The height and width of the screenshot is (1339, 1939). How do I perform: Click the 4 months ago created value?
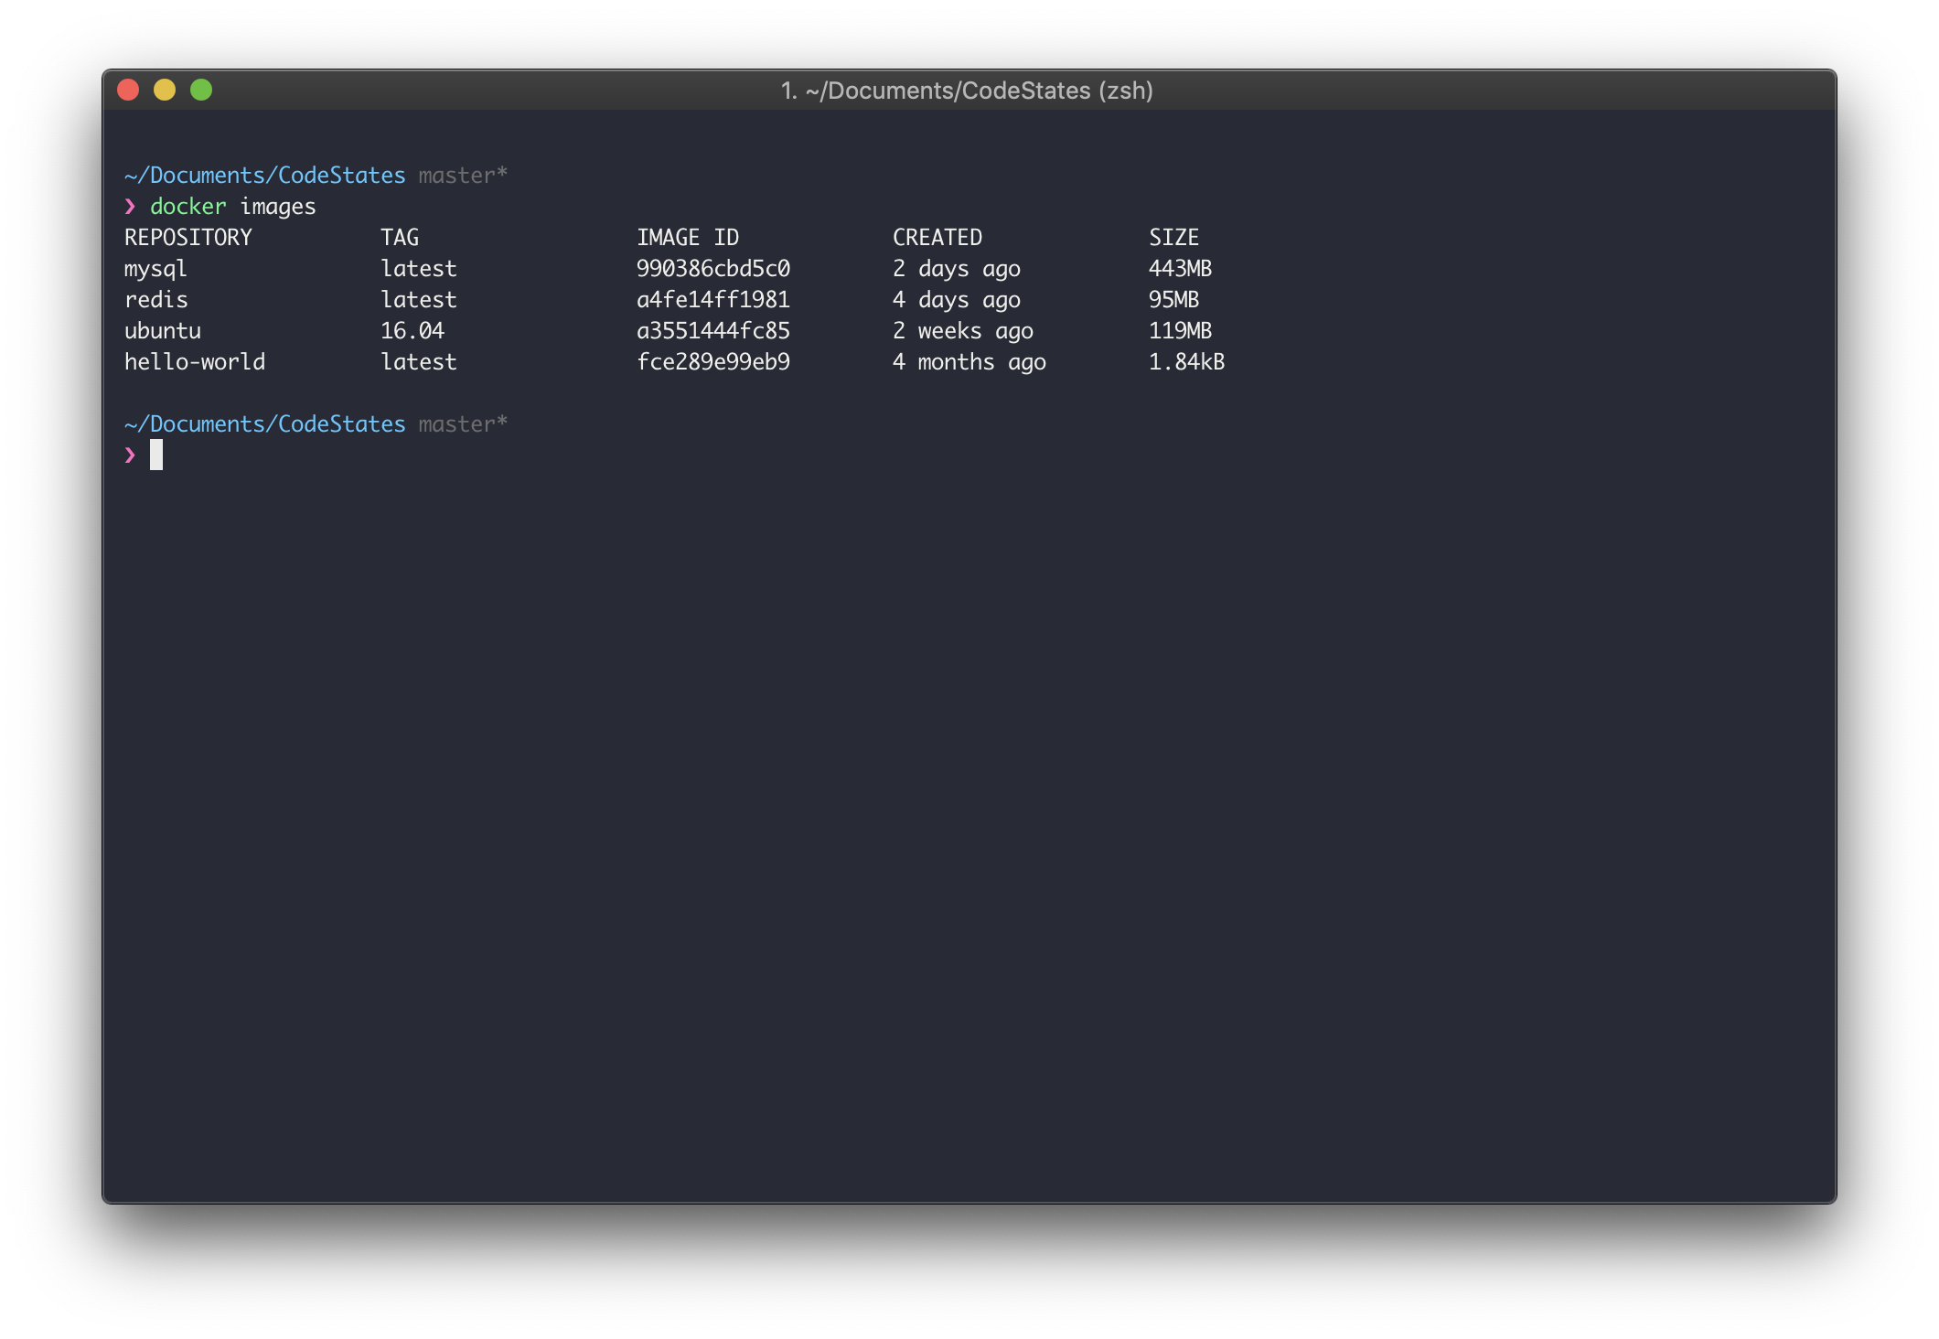(x=969, y=362)
